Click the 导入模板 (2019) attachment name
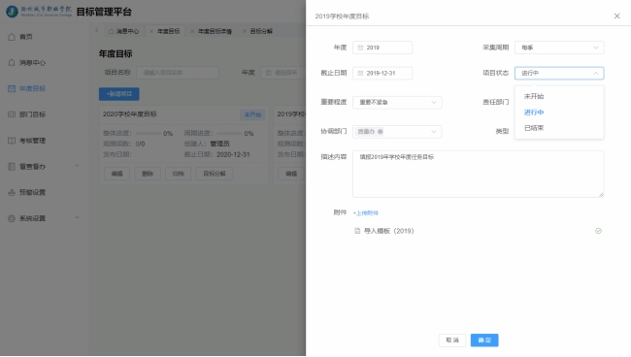 [x=388, y=231]
